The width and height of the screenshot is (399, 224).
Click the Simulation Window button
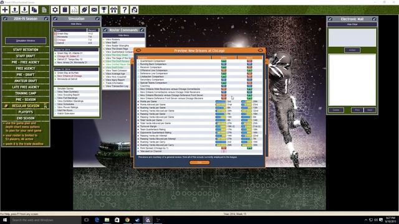[x=26, y=40]
